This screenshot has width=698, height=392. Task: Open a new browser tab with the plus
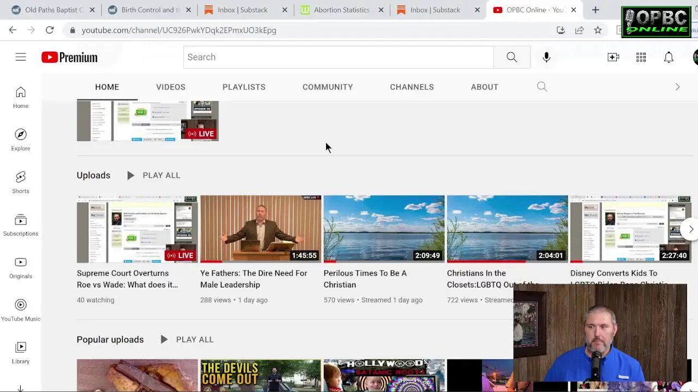tap(595, 10)
